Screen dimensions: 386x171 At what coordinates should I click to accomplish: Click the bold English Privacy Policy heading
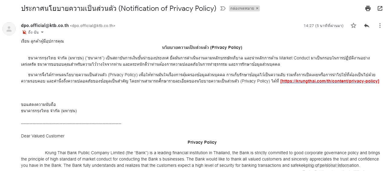pyautogui.click(x=202, y=142)
